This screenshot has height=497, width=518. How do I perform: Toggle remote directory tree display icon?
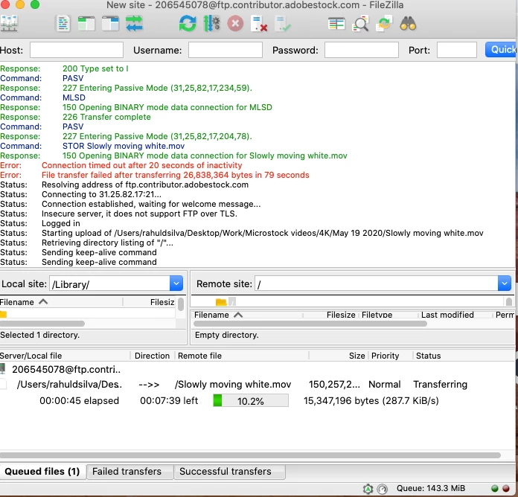(x=110, y=24)
